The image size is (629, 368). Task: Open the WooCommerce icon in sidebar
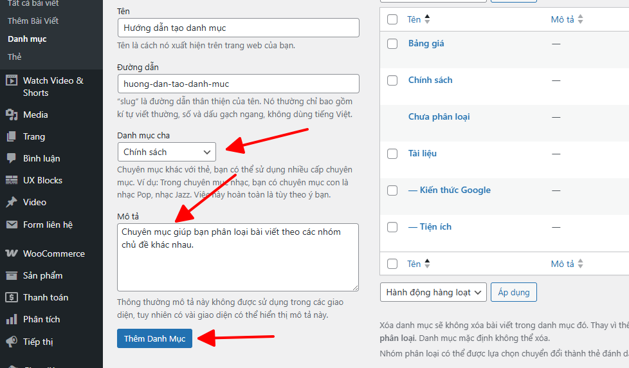[11, 253]
